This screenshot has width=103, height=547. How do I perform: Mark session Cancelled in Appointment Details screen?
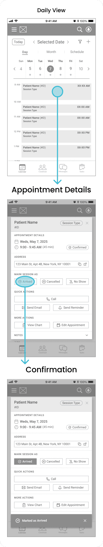[x=52, y=282]
